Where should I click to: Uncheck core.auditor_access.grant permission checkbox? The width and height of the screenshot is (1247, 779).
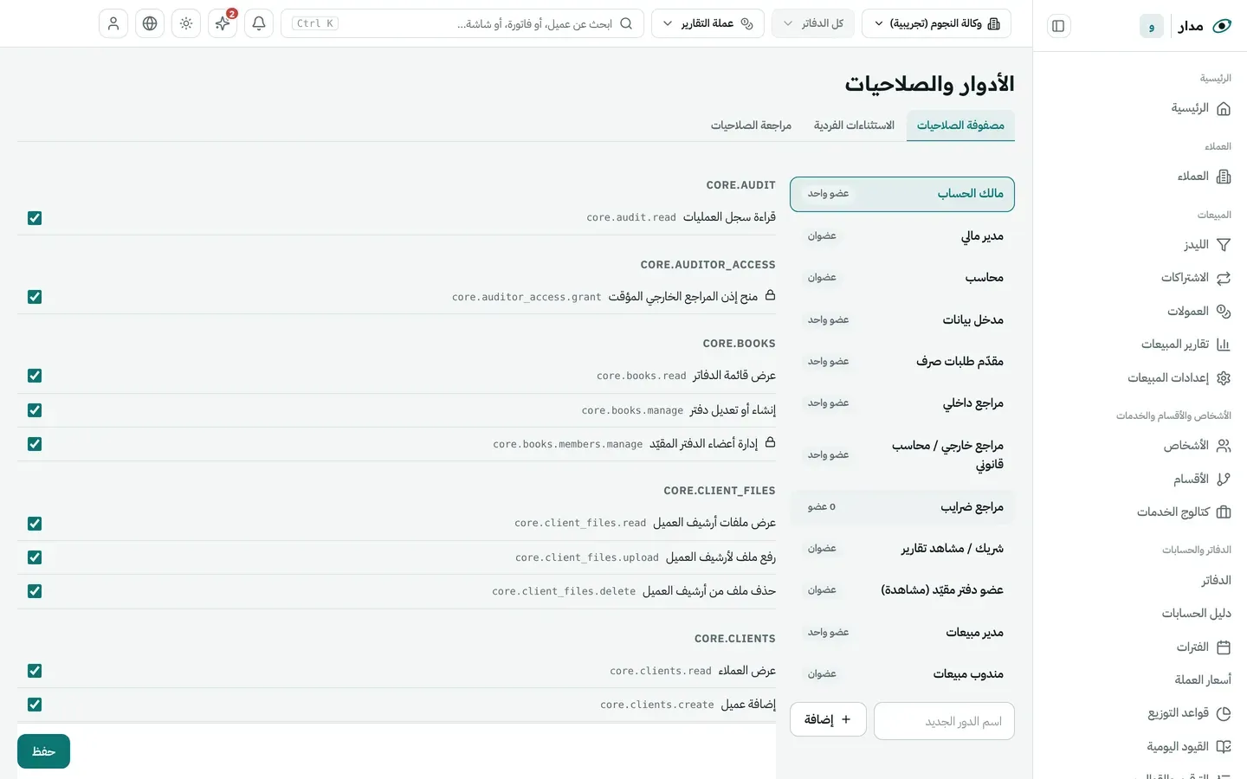coord(35,297)
